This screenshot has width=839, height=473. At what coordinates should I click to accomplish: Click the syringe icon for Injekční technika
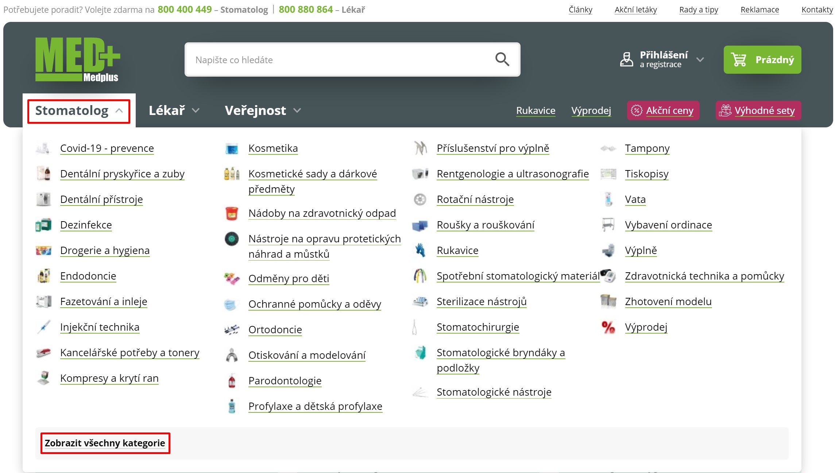43,327
